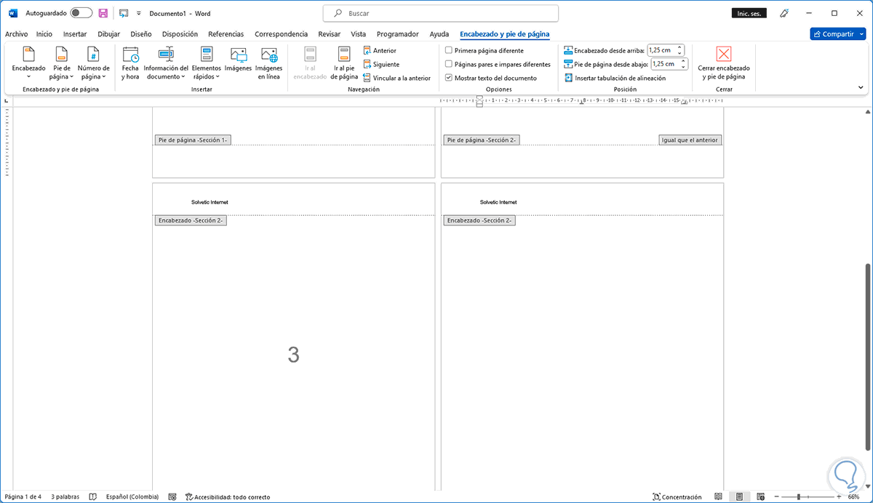Click the presentation quick access icon
873x503 pixels.
click(x=124, y=13)
